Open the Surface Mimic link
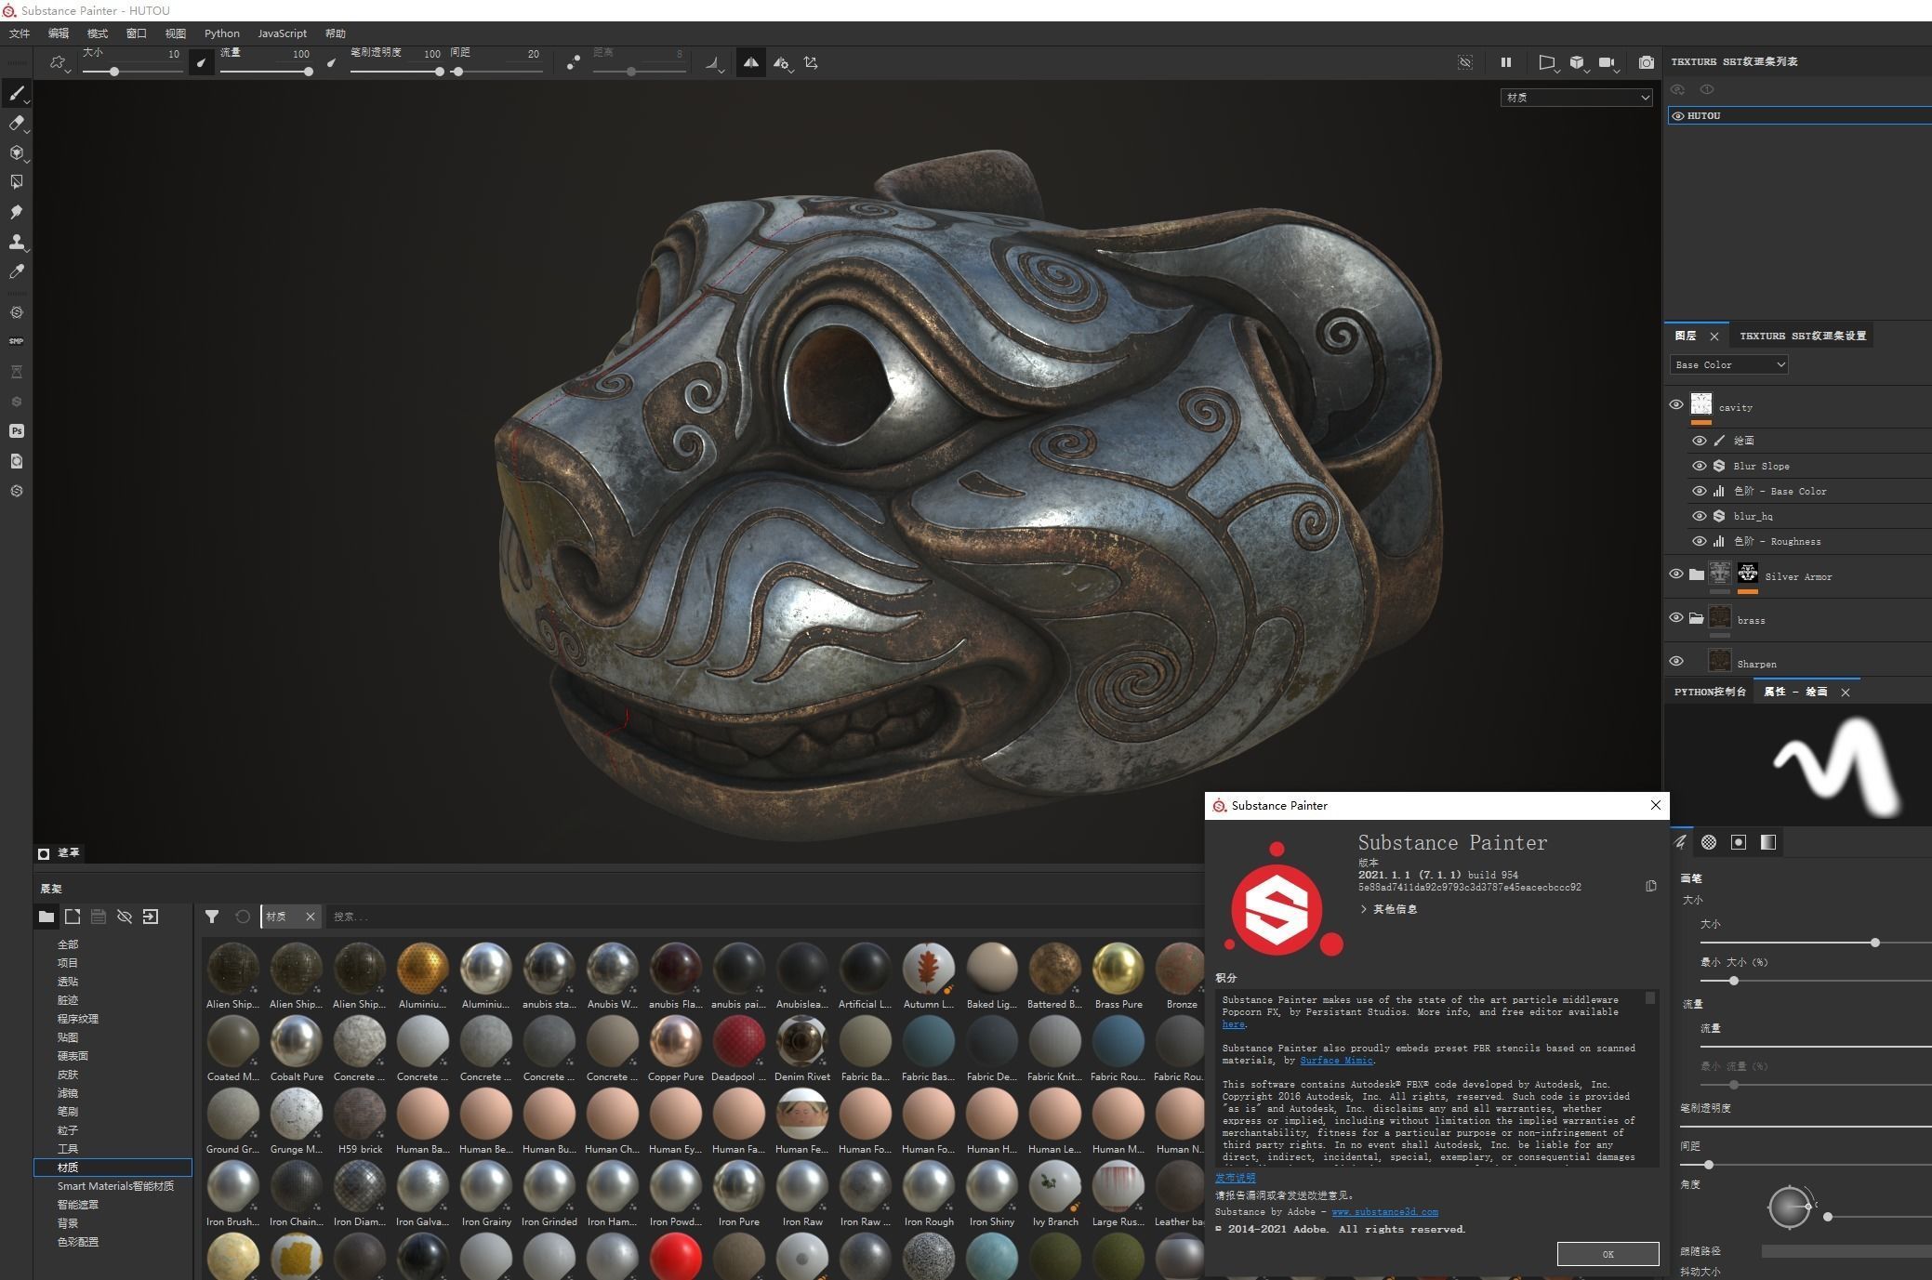This screenshot has height=1280, width=1932. click(x=1336, y=1061)
